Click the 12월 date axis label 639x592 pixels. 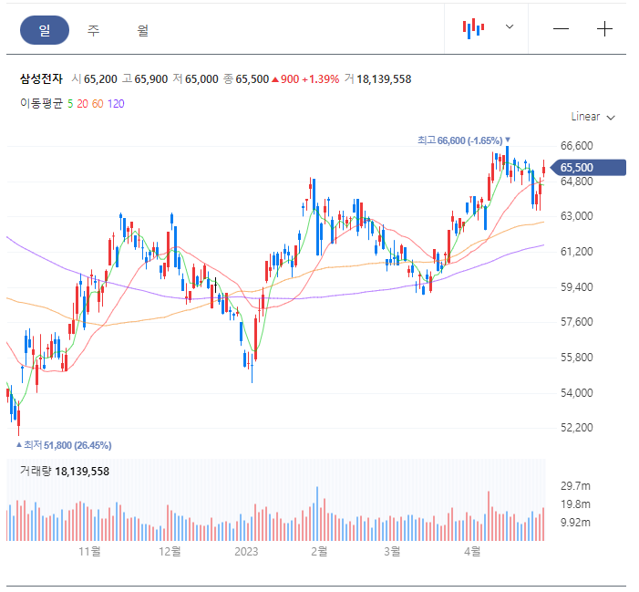(170, 552)
